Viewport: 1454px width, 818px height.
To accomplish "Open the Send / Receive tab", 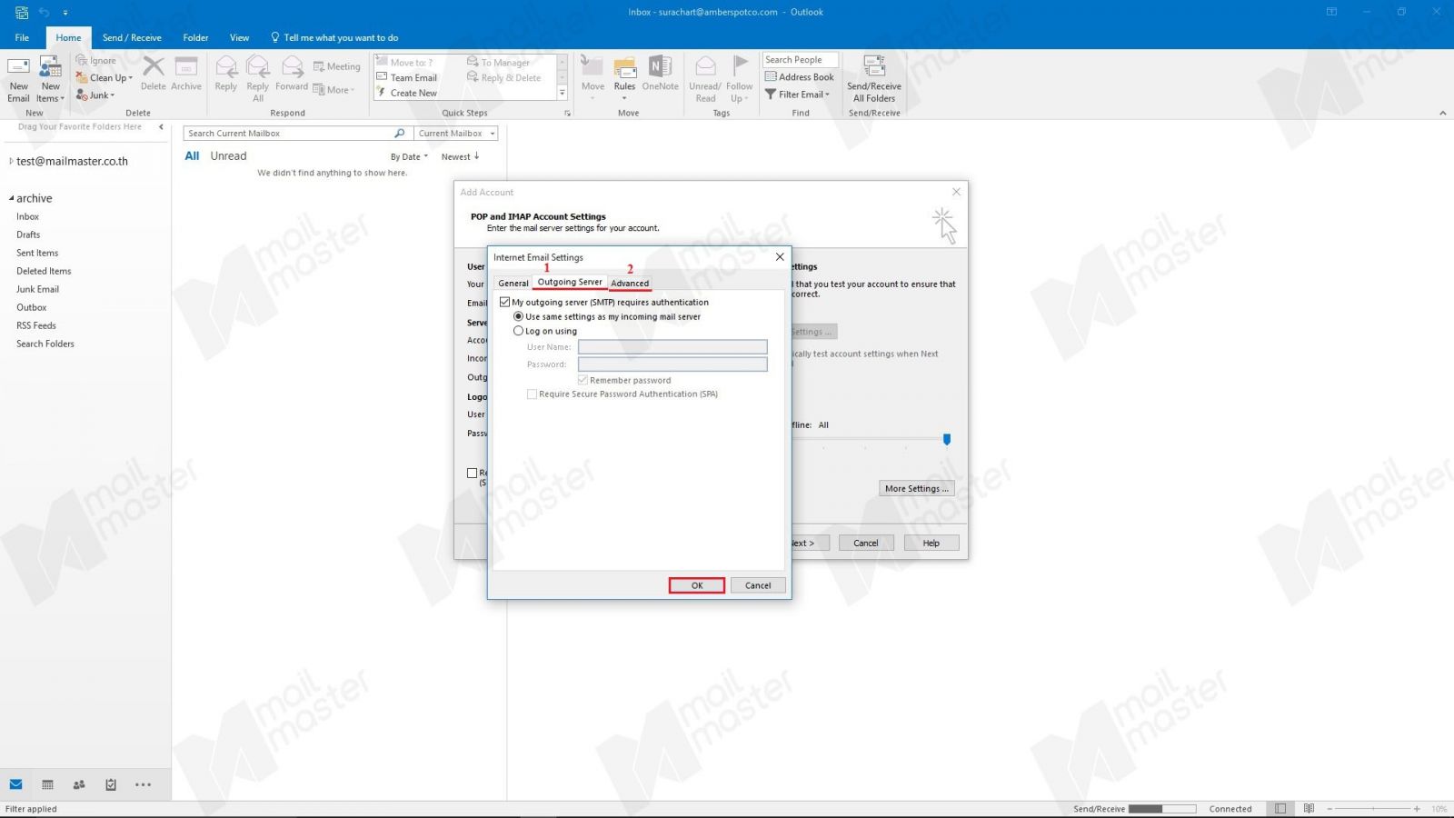I will point(132,38).
